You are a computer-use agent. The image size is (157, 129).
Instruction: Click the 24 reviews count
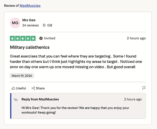(x=30, y=25)
